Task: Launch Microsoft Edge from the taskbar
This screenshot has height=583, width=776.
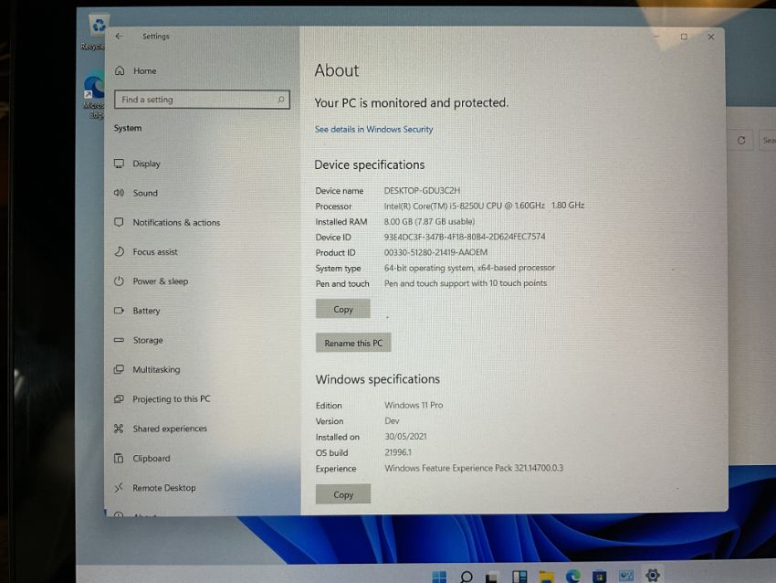Action: tap(573, 576)
